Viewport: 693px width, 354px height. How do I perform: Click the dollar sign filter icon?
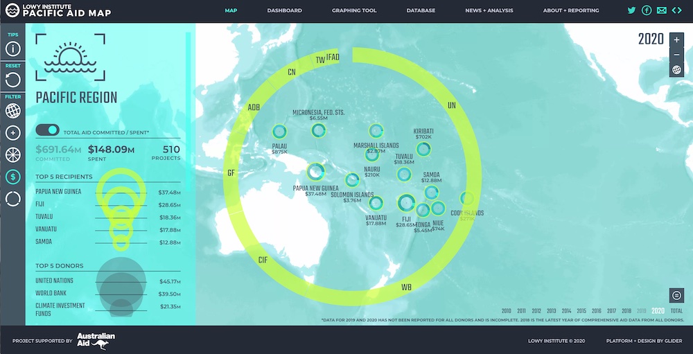coord(12,177)
